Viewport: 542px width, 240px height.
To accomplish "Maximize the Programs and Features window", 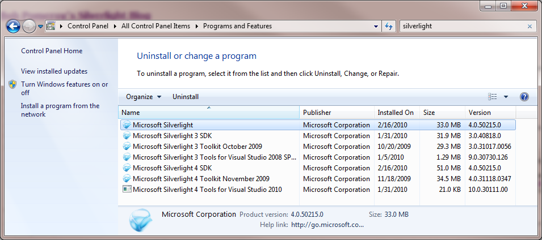I will pyautogui.click(x=503, y=6).
